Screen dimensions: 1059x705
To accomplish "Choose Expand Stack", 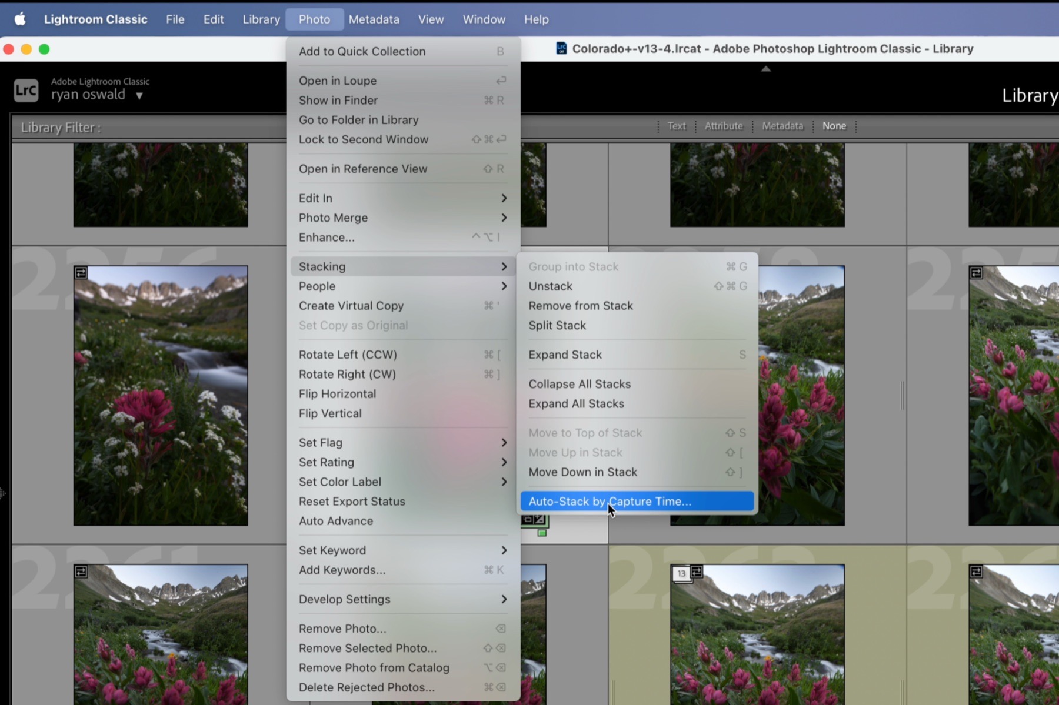I will (637, 355).
